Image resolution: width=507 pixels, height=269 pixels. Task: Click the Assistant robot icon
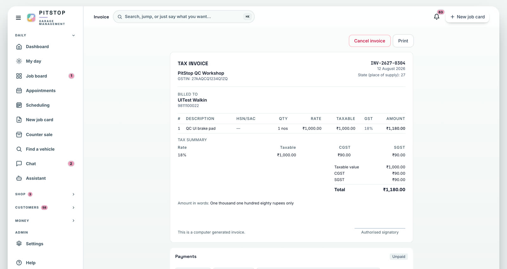coord(19,178)
